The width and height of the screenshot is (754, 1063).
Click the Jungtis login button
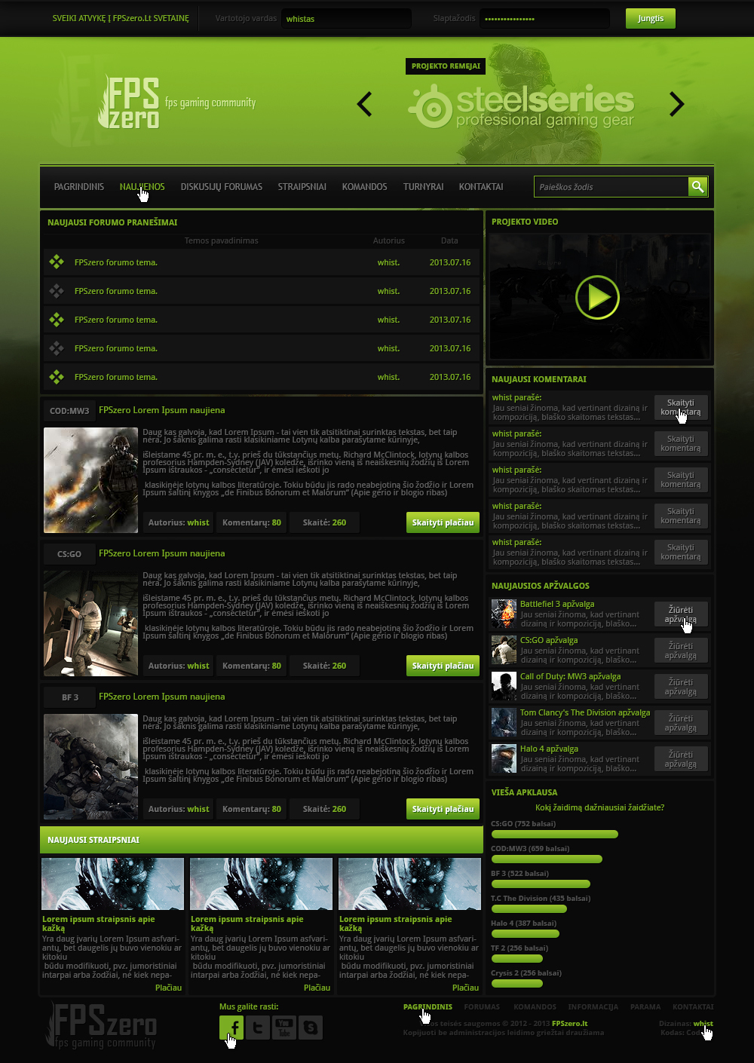(651, 18)
